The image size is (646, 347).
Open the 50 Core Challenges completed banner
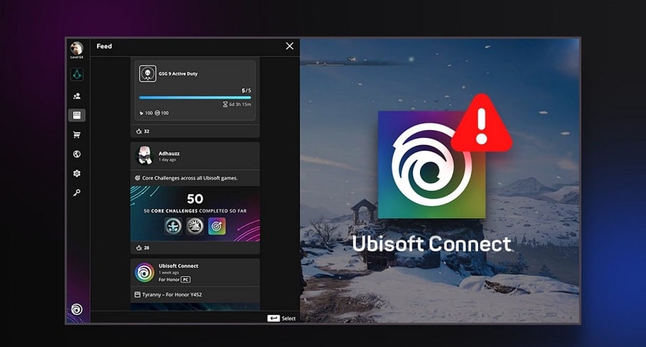pyautogui.click(x=195, y=213)
